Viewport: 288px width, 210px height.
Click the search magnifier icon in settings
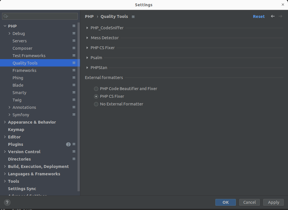point(6,16)
